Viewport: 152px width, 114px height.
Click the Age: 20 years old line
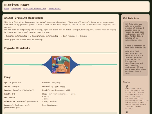[x=13, y=83]
